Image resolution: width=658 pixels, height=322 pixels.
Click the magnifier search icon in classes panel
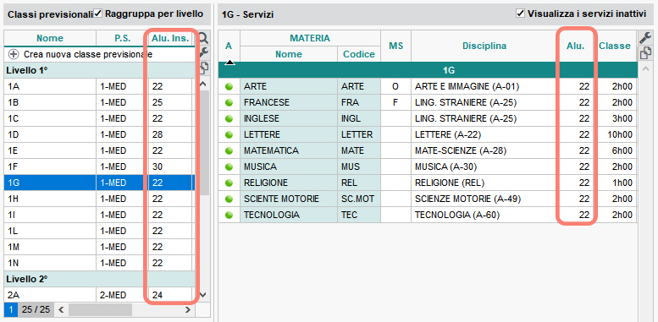[x=204, y=39]
